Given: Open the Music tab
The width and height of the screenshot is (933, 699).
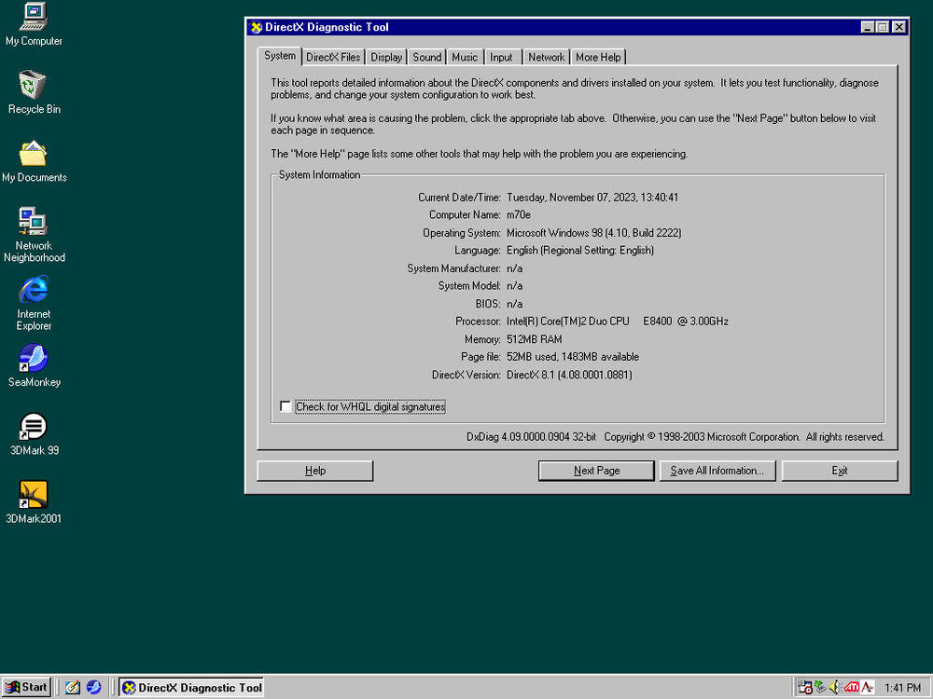Looking at the screenshot, I should tap(465, 57).
